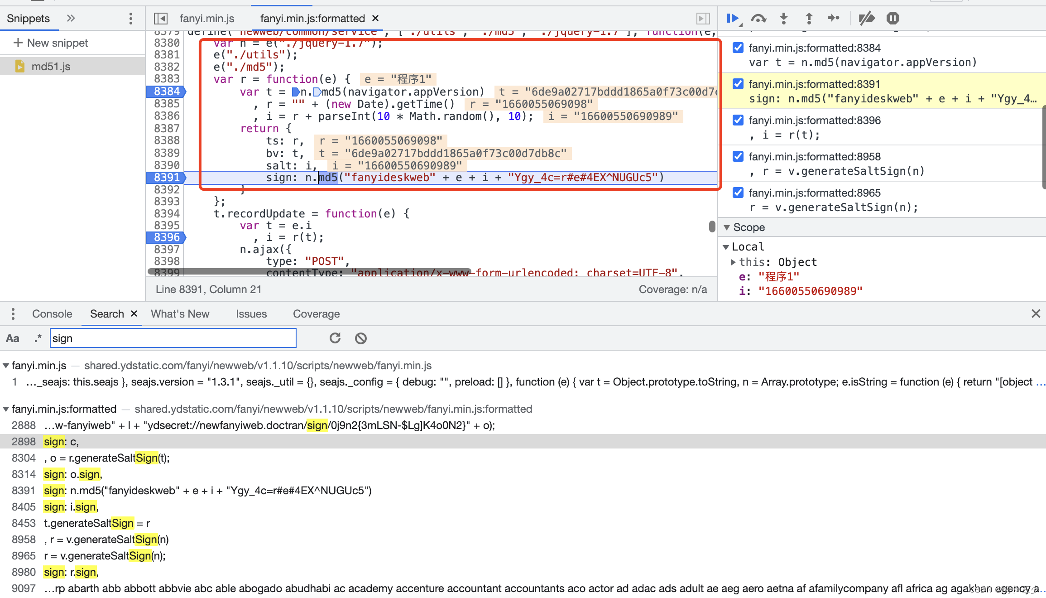Switch to the fanyi.min.js tab
The width and height of the screenshot is (1046, 598).
(x=207, y=19)
